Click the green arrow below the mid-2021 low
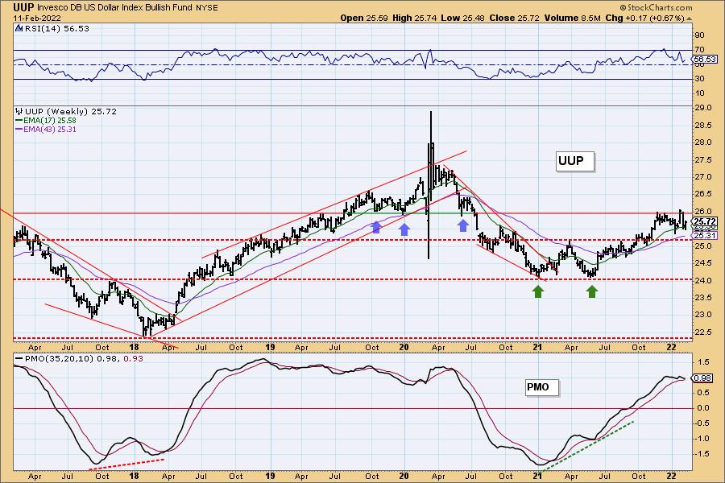The height and width of the screenshot is (483, 725). point(592,291)
